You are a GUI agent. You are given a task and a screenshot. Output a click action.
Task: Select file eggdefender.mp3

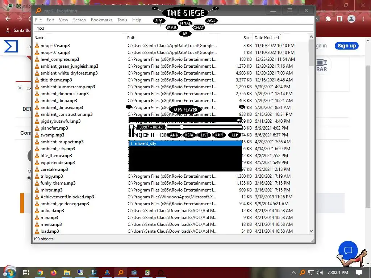[58, 163]
